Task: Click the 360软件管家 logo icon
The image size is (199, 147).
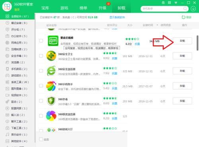Action: tap(7, 7)
